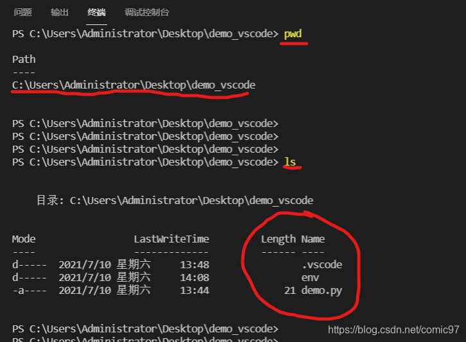466x342 pixels.
Task: Click the Path output header
Action: (x=24, y=60)
